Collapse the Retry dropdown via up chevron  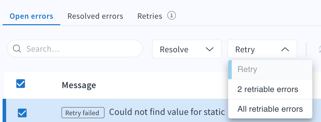pos(285,49)
